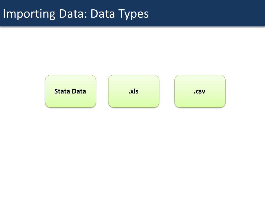Select the .xls rounded box
265x198 pixels.
pos(134,91)
